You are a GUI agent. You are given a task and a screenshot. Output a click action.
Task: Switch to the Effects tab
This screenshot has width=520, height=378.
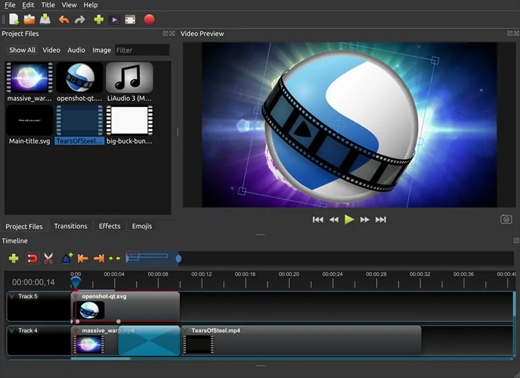pyautogui.click(x=109, y=226)
